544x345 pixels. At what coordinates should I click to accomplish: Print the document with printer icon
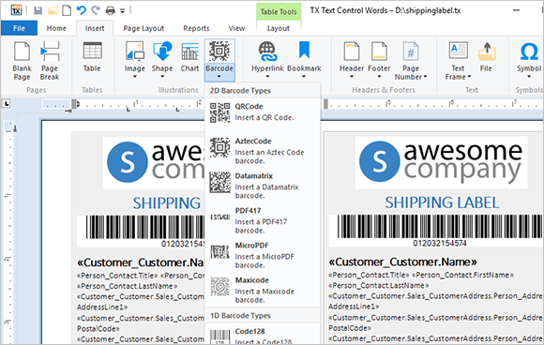pyautogui.click(x=111, y=10)
